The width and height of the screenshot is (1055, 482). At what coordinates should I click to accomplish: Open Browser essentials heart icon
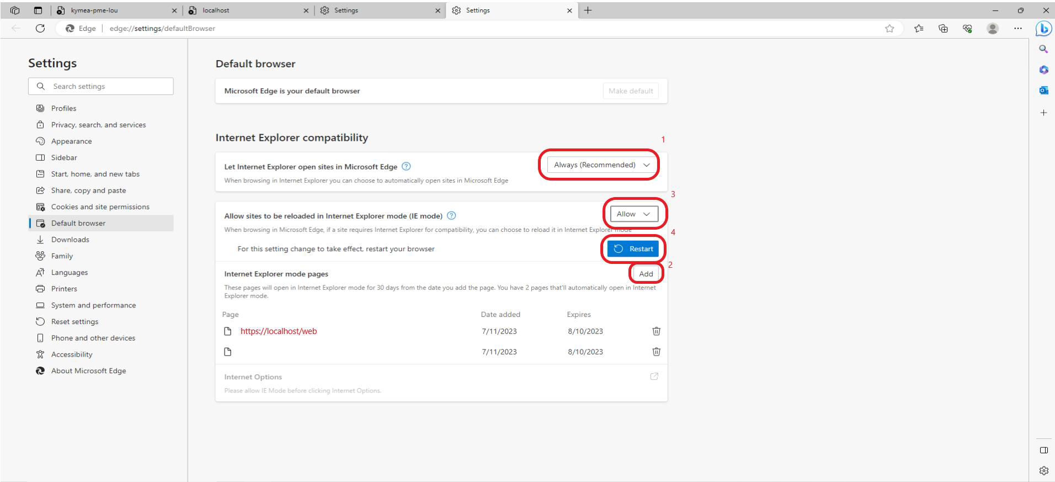tap(967, 28)
